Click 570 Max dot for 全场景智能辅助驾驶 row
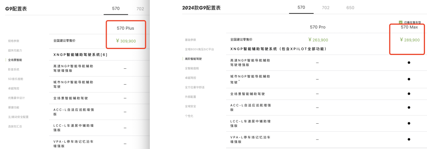This screenshot has height=149, width=427. [409, 94]
